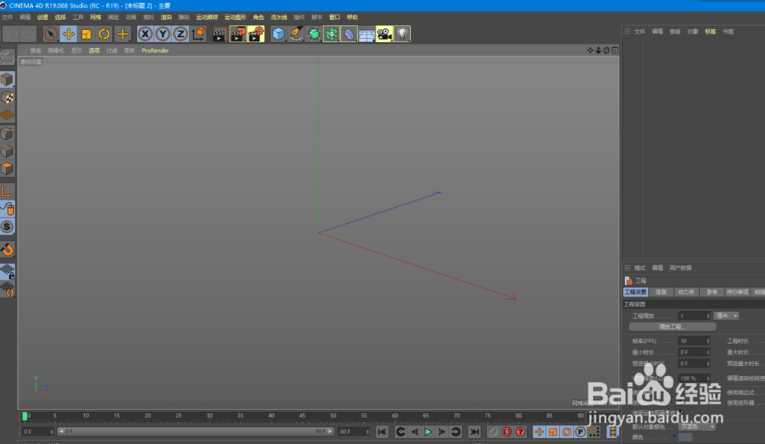Click ProRender in the viewport menu
Screen dimensions: 765x444
point(155,50)
